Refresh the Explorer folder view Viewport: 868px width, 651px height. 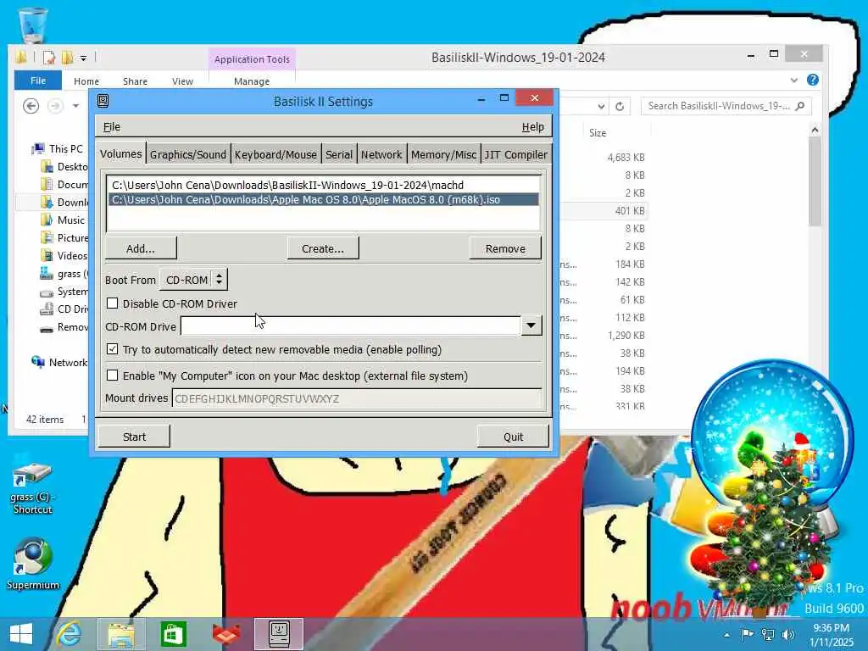tap(620, 106)
